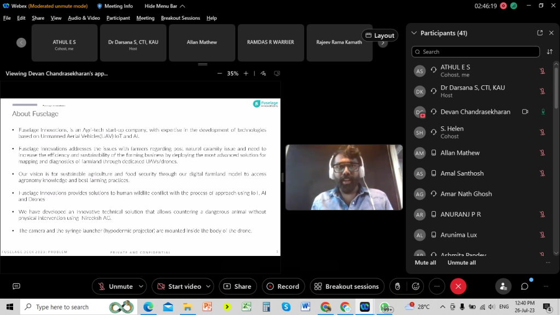The width and height of the screenshot is (560, 315).
Task: Open video options arrow next to Start video
Action: 208,287
